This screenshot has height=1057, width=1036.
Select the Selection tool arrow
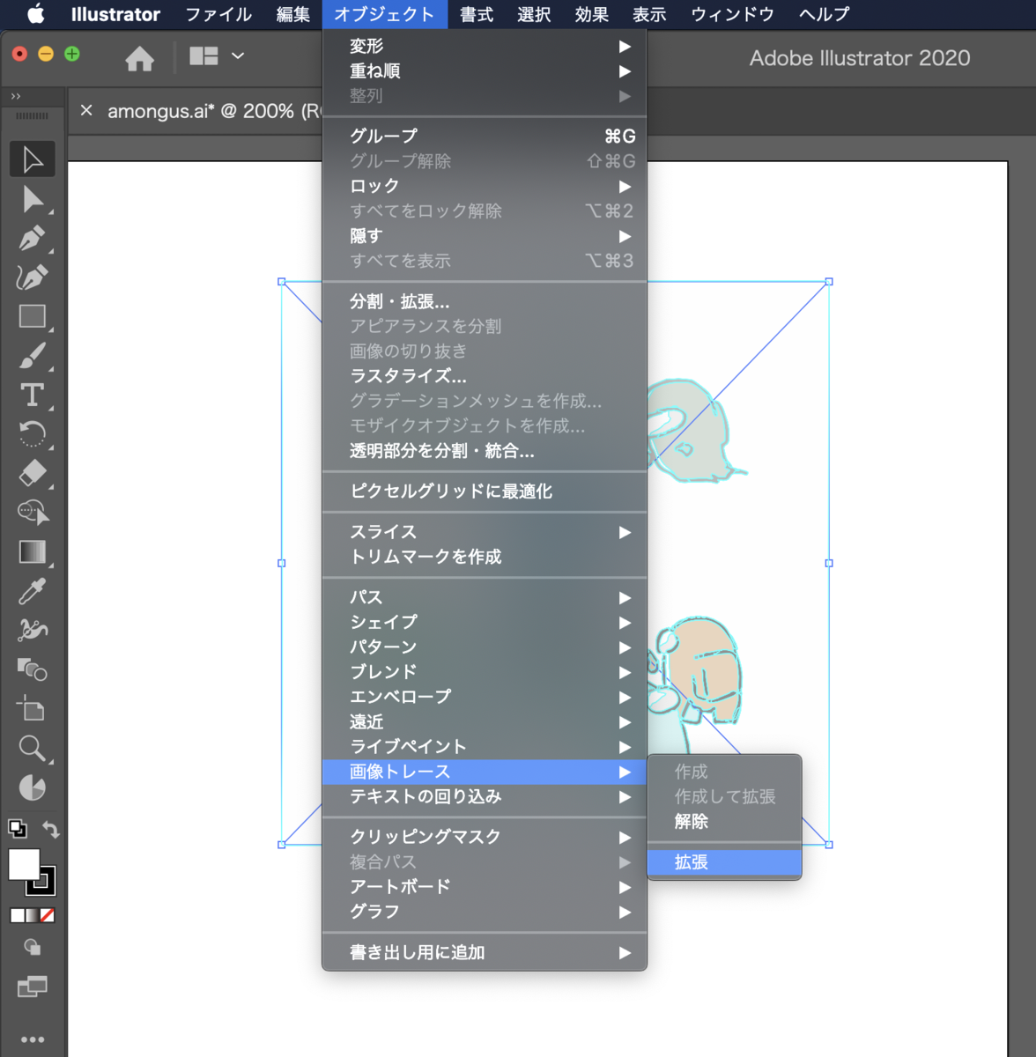(33, 159)
